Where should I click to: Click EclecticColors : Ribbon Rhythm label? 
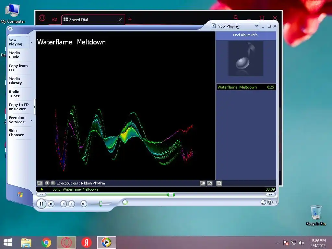point(81,183)
